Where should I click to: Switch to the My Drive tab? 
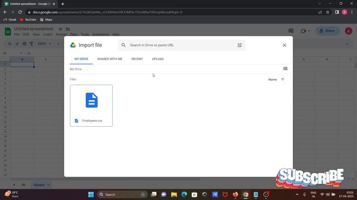[81, 59]
